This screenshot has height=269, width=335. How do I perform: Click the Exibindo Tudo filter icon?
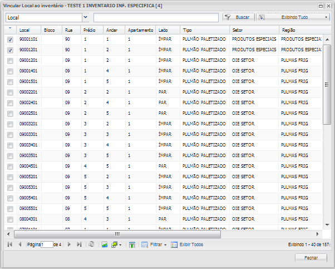click(x=262, y=17)
